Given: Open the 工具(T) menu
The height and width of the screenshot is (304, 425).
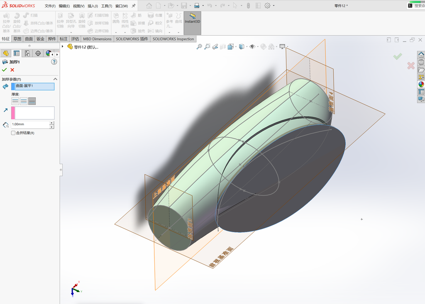Looking at the screenshot, I should [x=107, y=6].
